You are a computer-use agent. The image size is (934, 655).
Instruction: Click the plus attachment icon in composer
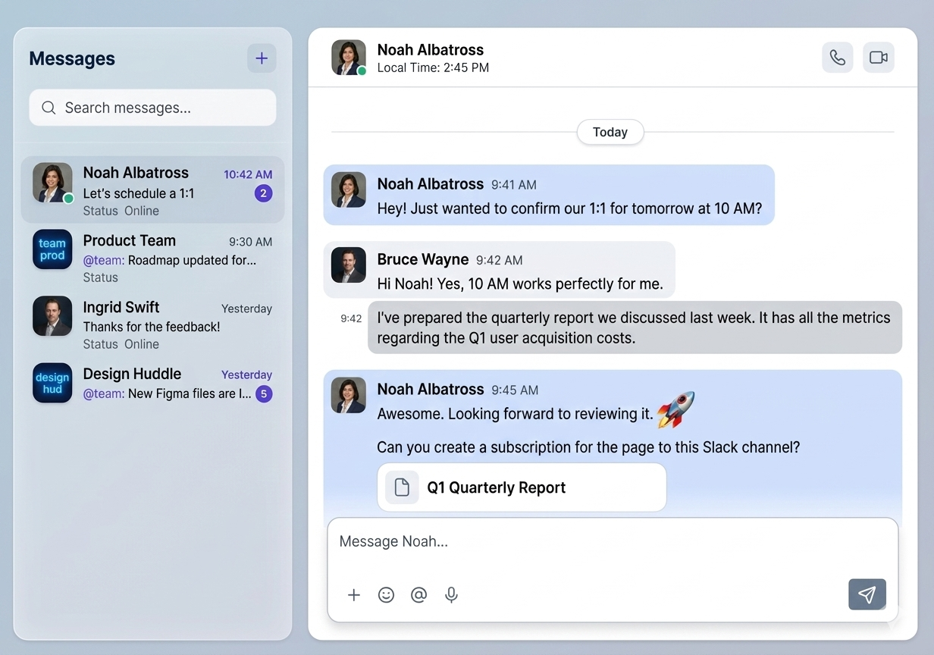pos(353,595)
